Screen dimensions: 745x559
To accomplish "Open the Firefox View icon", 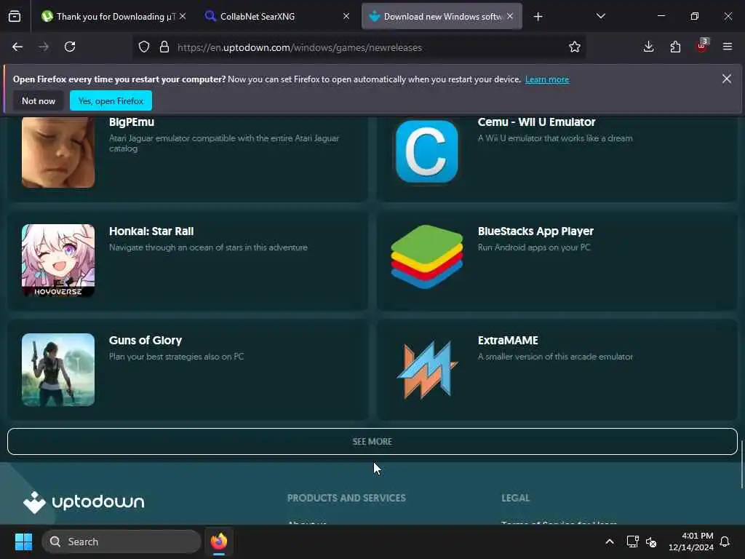I will [x=15, y=16].
